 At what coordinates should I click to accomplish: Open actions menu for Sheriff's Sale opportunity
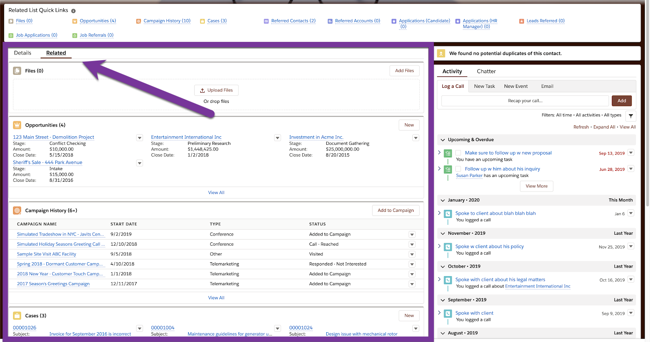[139, 163]
